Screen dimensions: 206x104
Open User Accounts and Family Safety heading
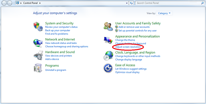[138, 23]
